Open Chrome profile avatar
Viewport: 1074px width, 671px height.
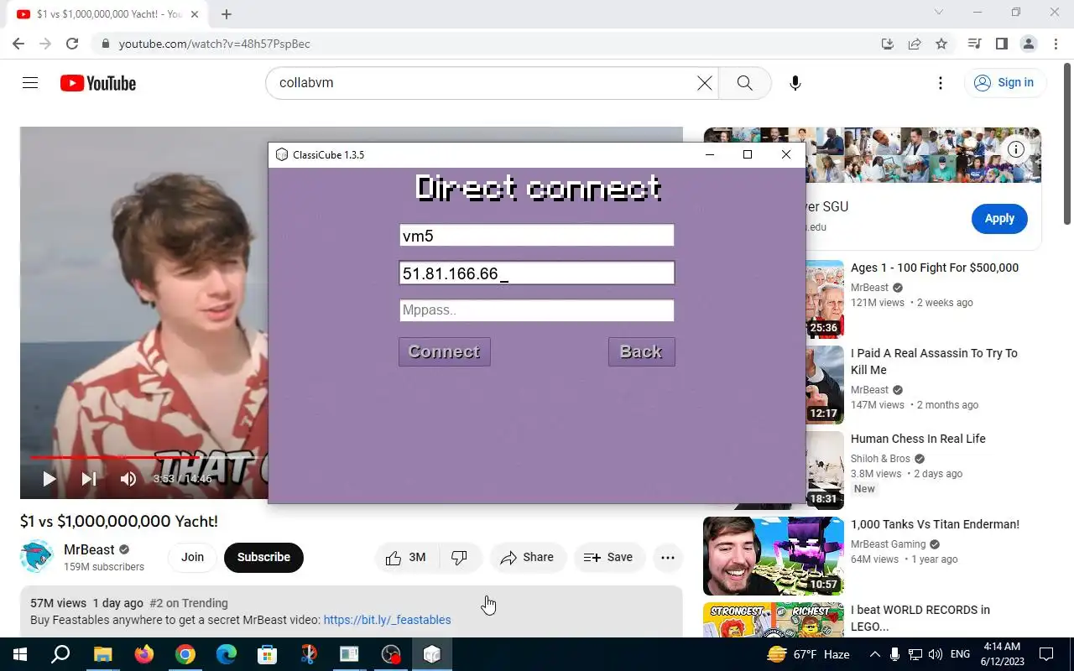click(x=1028, y=44)
